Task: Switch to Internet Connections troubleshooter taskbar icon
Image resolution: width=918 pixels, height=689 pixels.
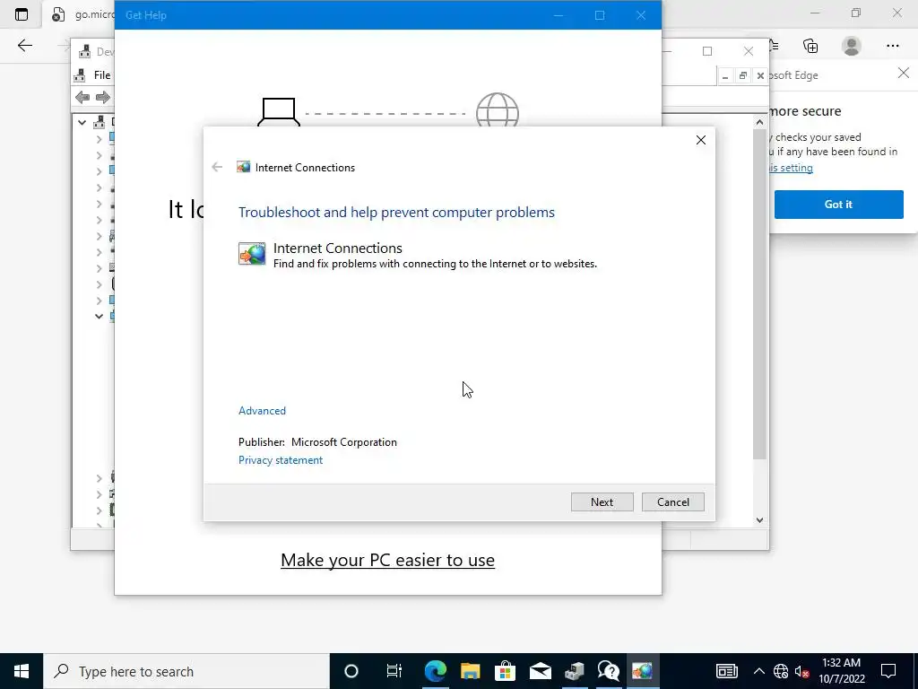Action: tap(642, 671)
